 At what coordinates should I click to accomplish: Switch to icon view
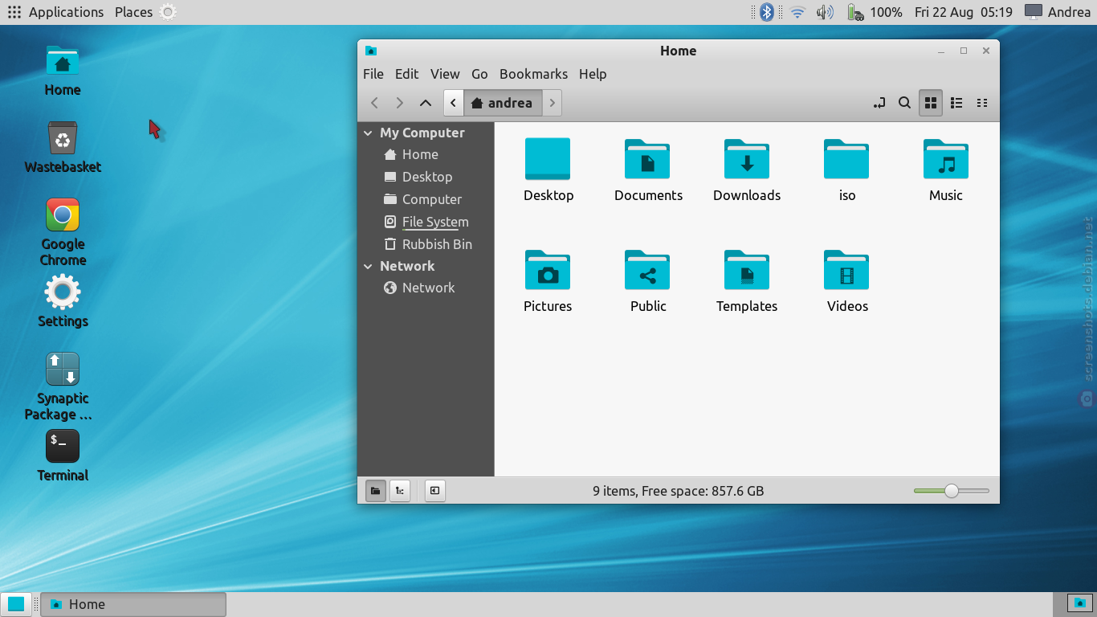coord(931,103)
